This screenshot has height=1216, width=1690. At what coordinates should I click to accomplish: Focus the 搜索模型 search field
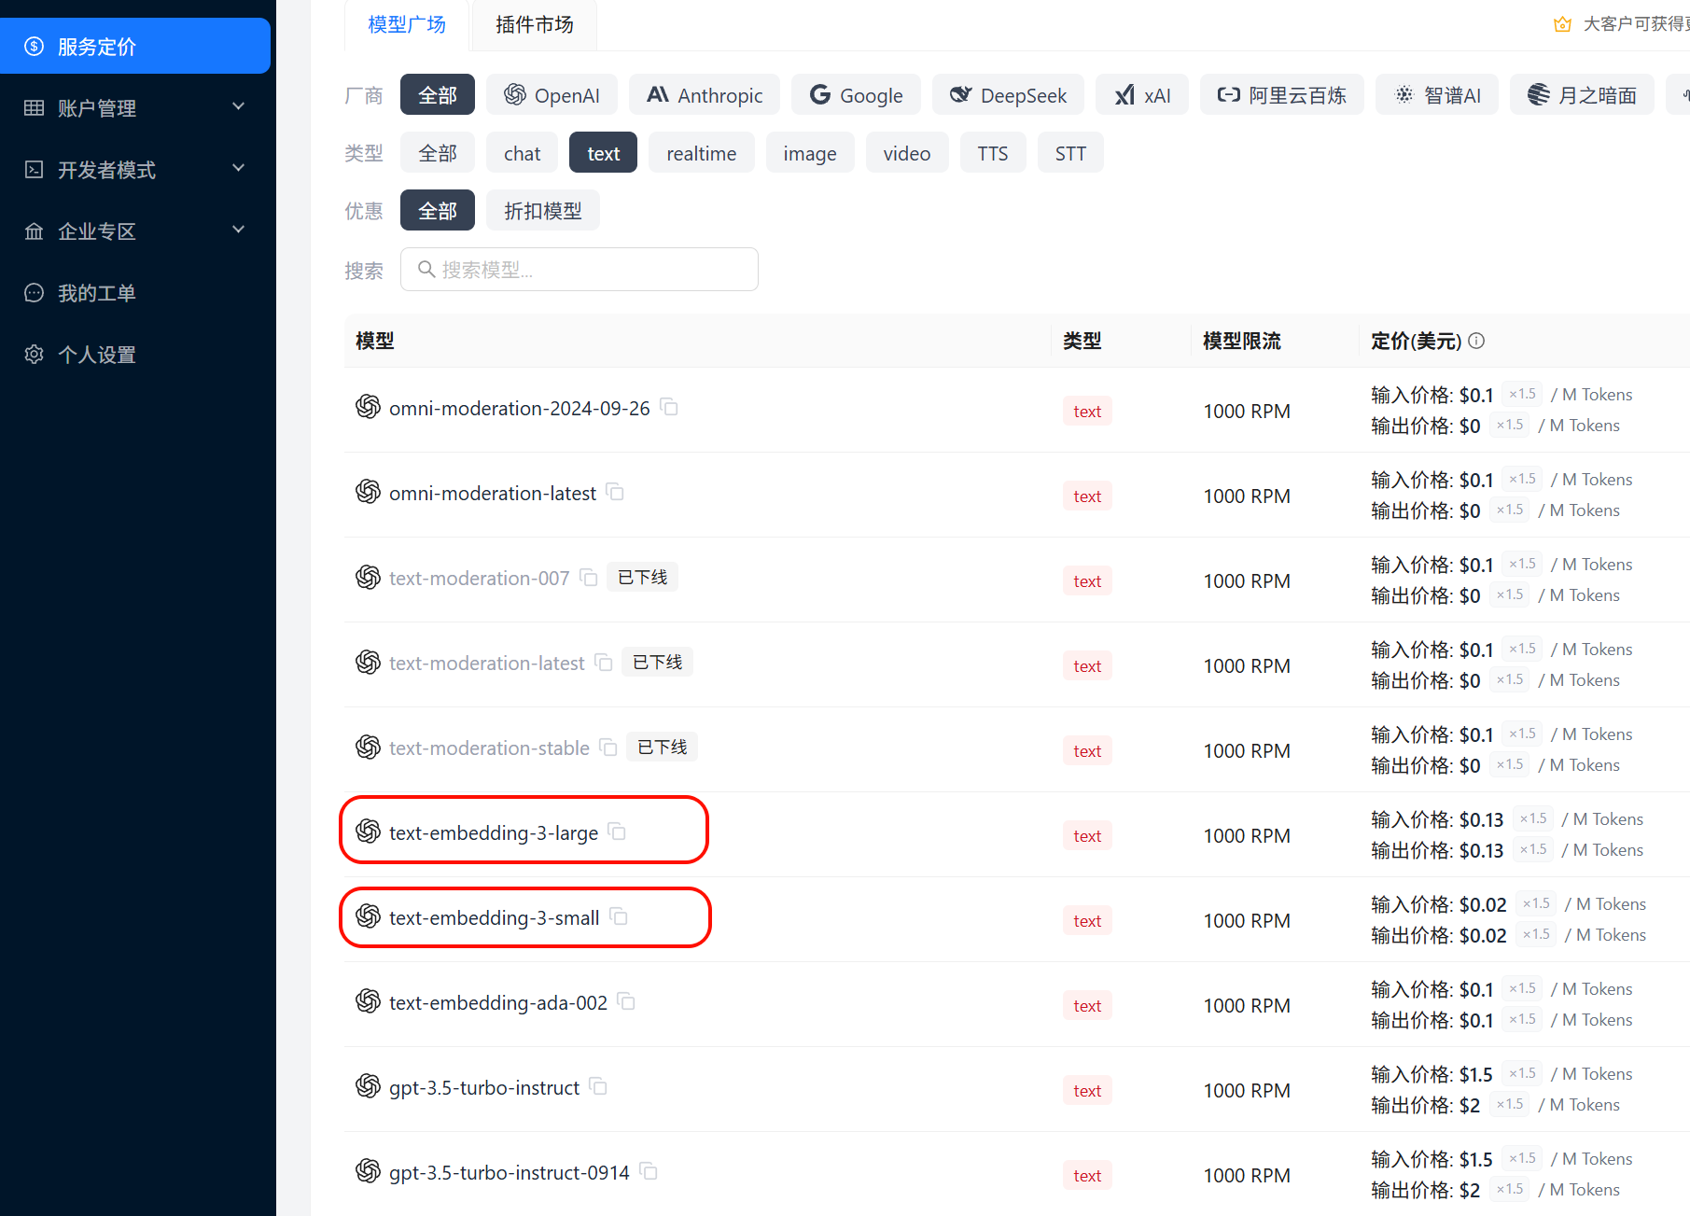pos(579,269)
